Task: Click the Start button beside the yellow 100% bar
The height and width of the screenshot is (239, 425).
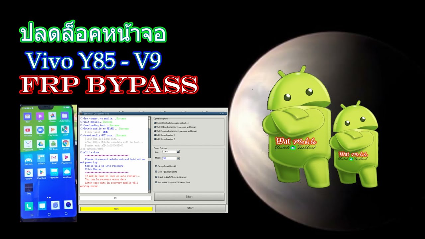Action: [x=190, y=208]
